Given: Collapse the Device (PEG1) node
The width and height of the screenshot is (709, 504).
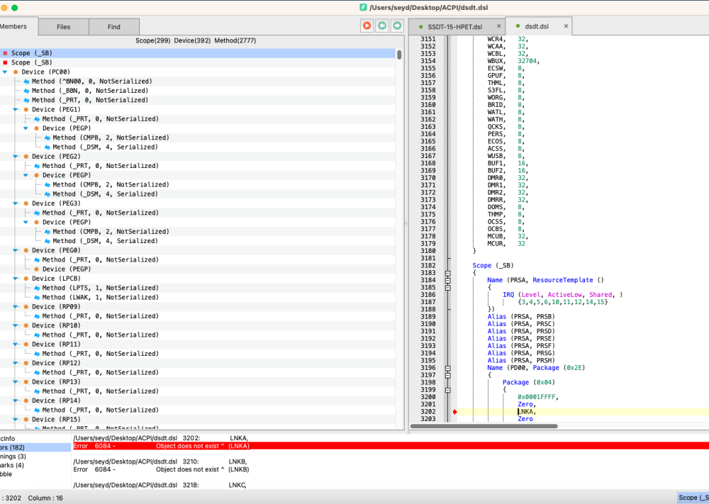Looking at the screenshot, I should tap(16, 109).
